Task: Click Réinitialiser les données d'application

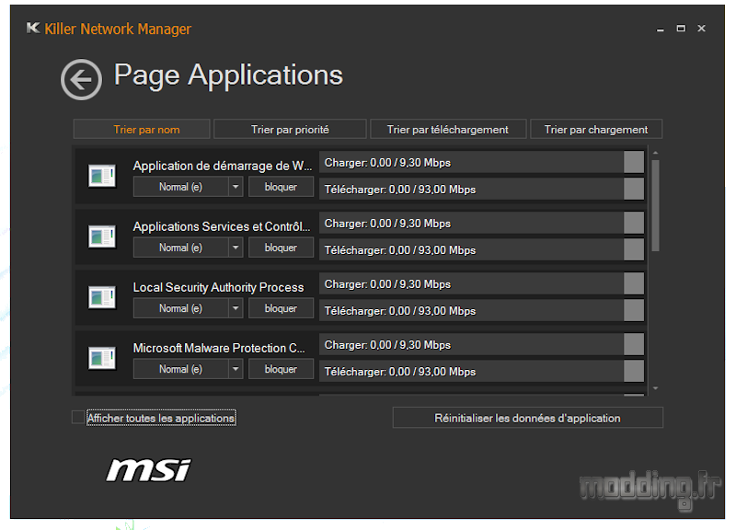Action: click(527, 418)
